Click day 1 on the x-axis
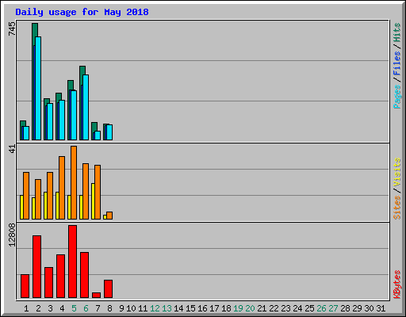 [x=26, y=308]
